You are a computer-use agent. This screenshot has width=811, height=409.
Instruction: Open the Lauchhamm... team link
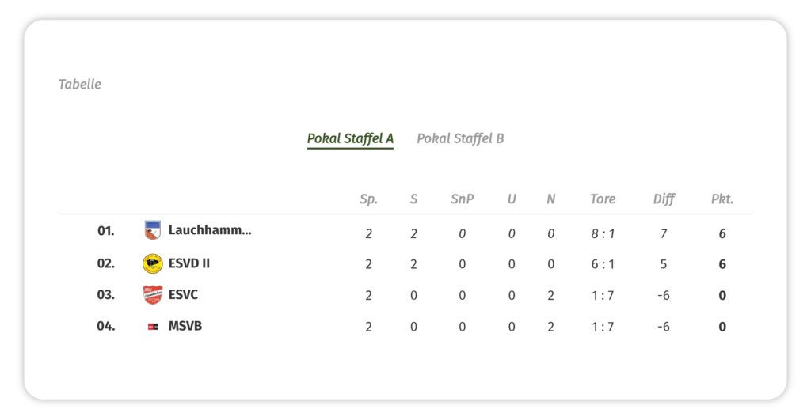click(210, 231)
